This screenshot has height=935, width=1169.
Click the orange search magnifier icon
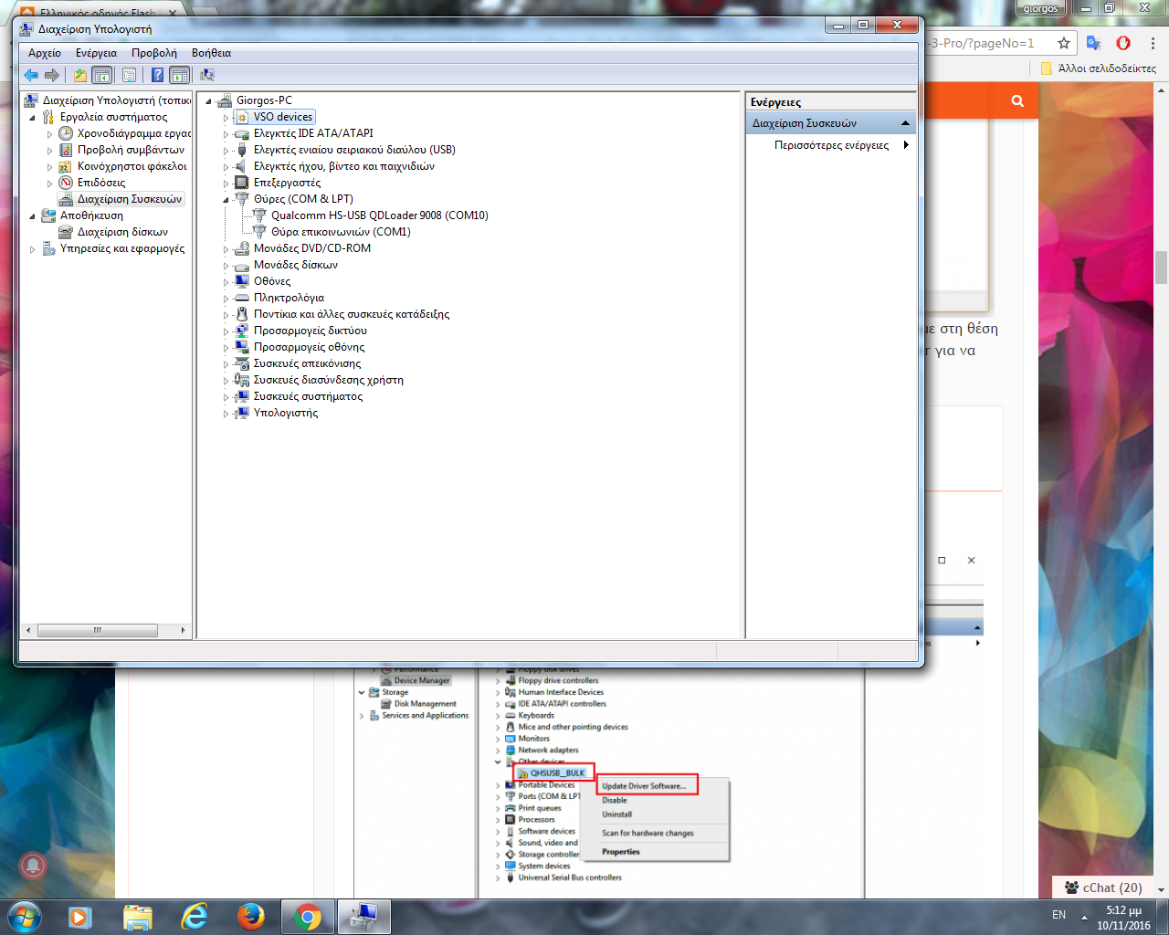point(1017,101)
